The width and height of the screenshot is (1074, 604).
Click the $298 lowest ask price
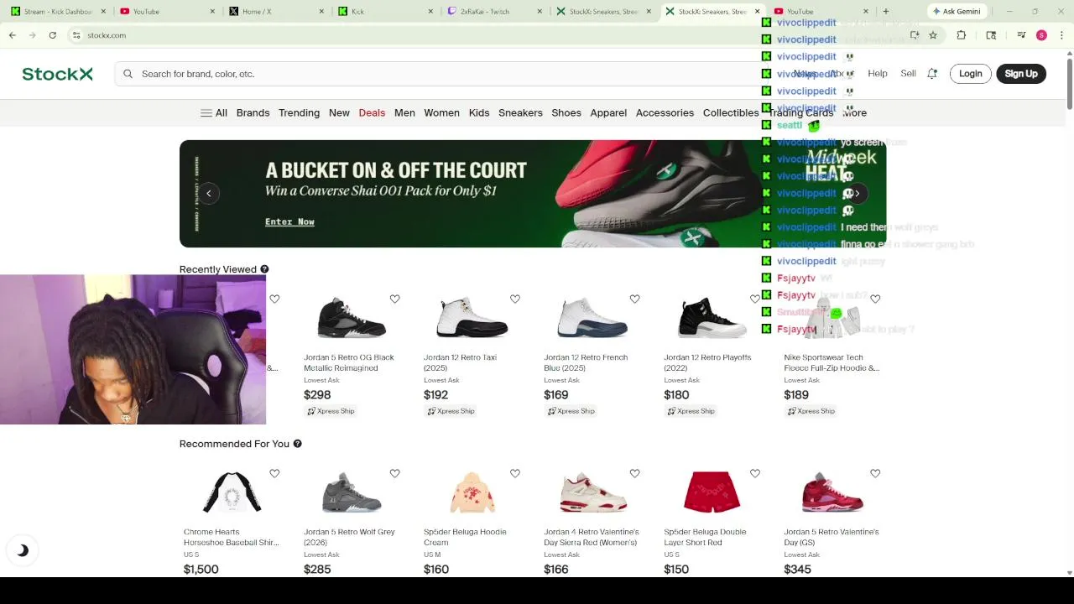(317, 395)
